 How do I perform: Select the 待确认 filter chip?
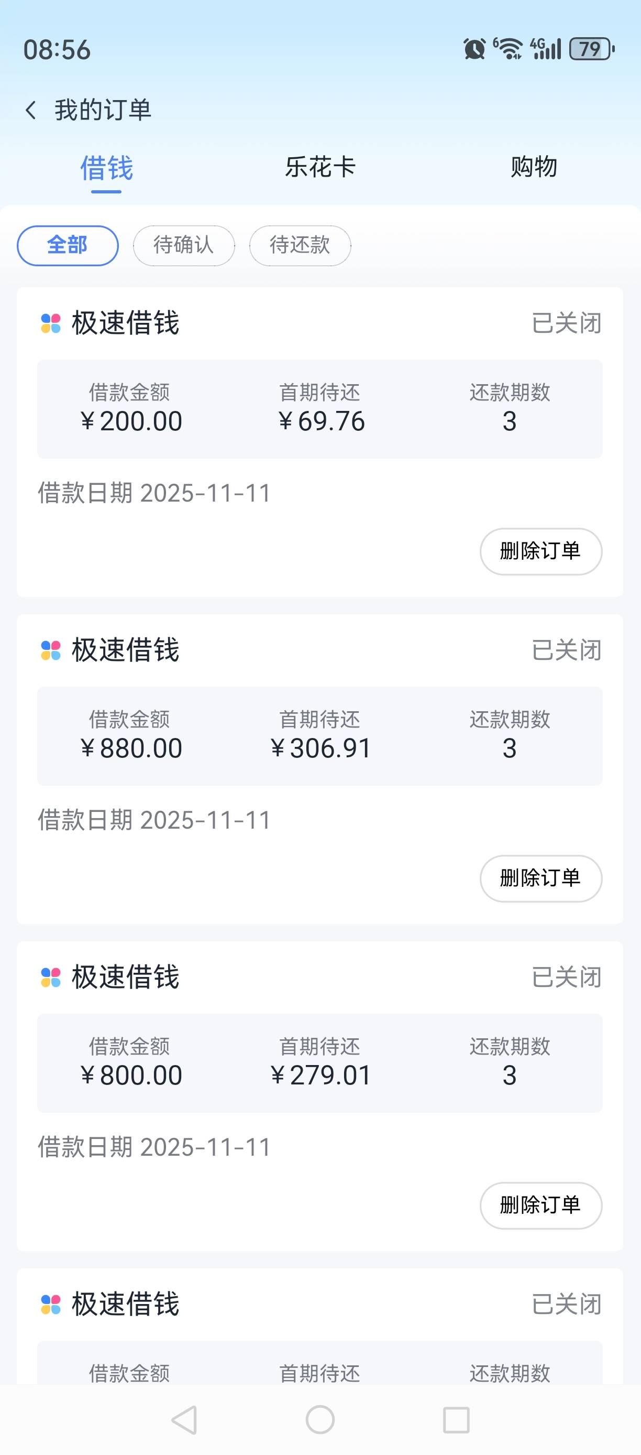[184, 245]
